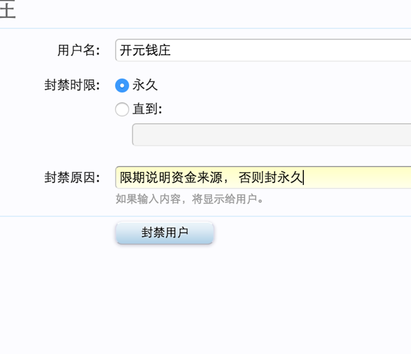Select the 直到 radio button
The image size is (411, 354).
pos(122,110)
